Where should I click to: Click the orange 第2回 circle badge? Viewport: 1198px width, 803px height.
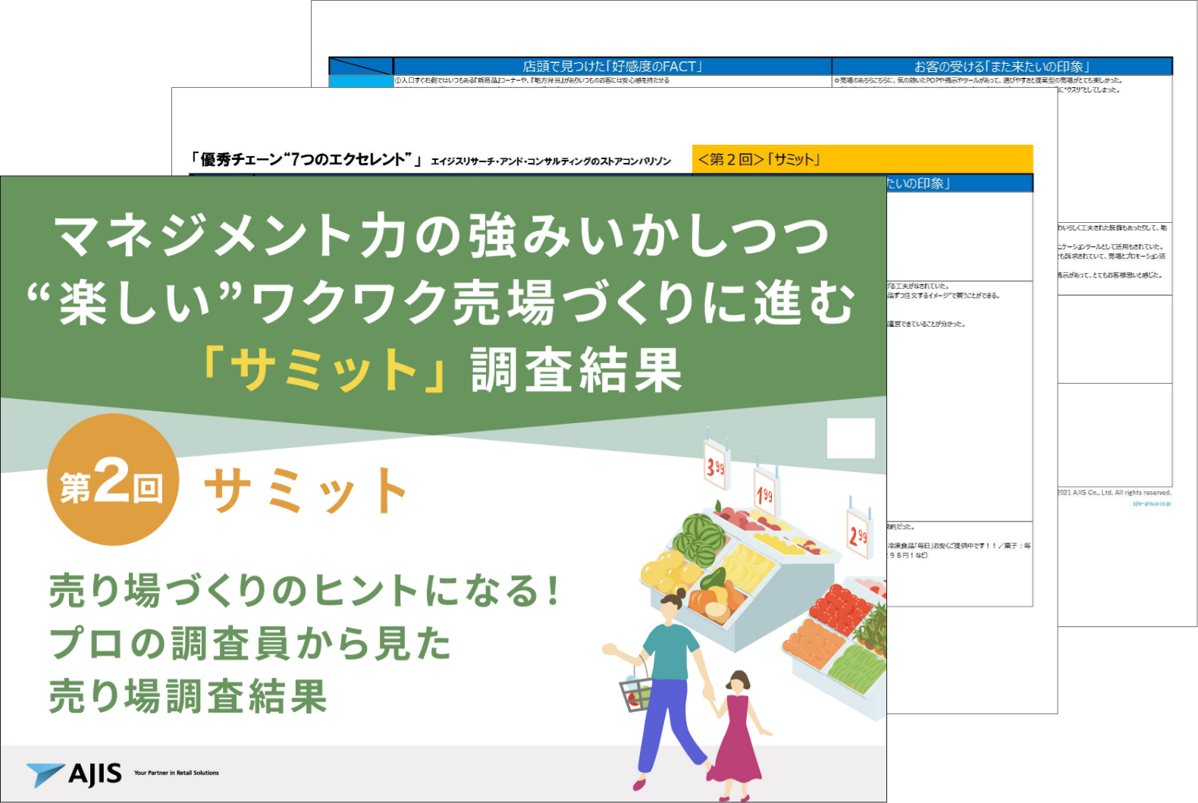[x=112, y=480]
